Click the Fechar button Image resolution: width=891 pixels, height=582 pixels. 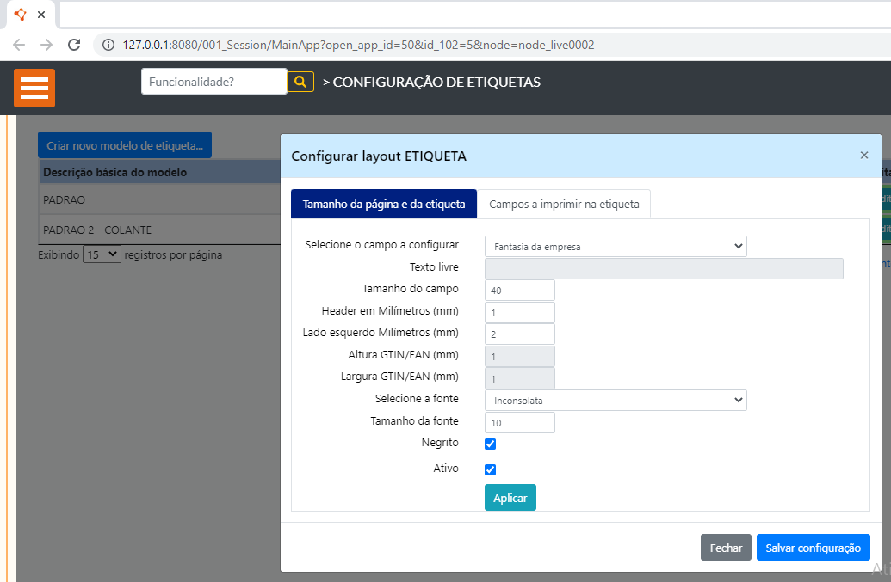726,548
